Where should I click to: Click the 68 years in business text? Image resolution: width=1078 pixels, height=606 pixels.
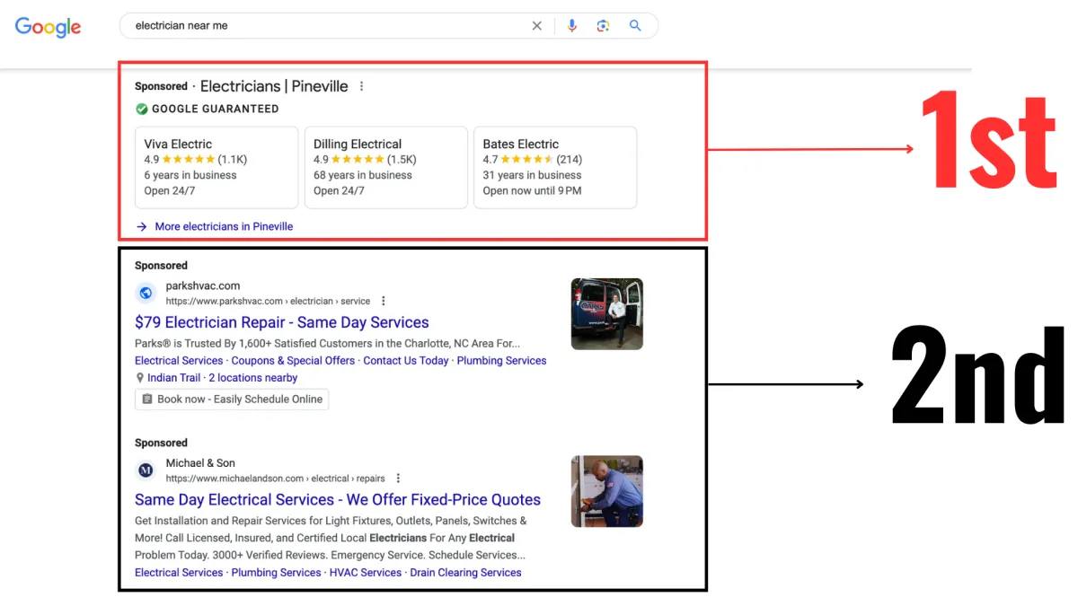click(363, 176)
